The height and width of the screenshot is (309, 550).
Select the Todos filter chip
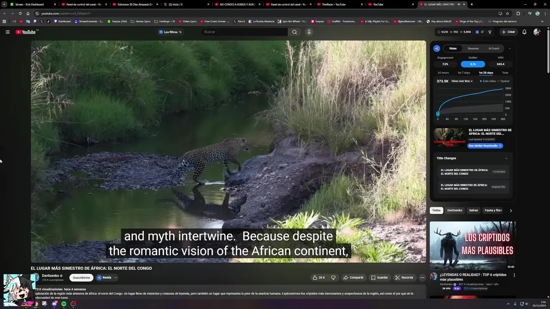[x=436, y=211]
